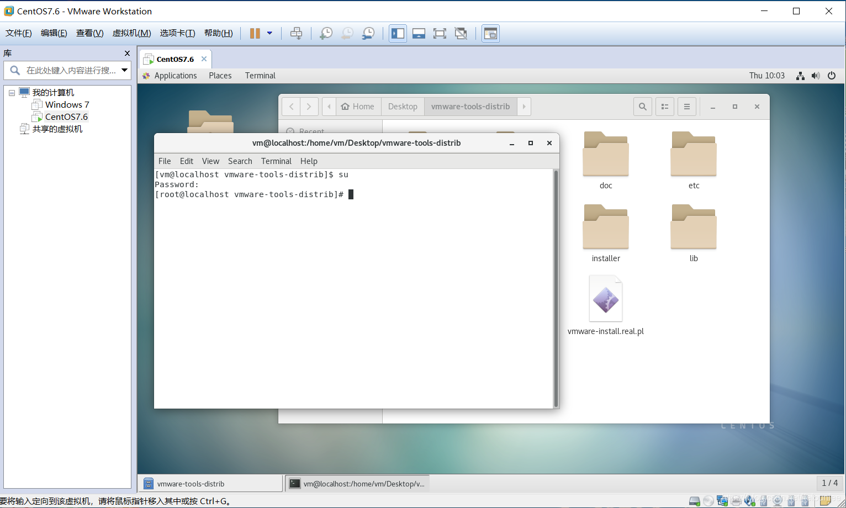Select the lib folder
Screen dimensions: 846x508
[x=694, y=234]
